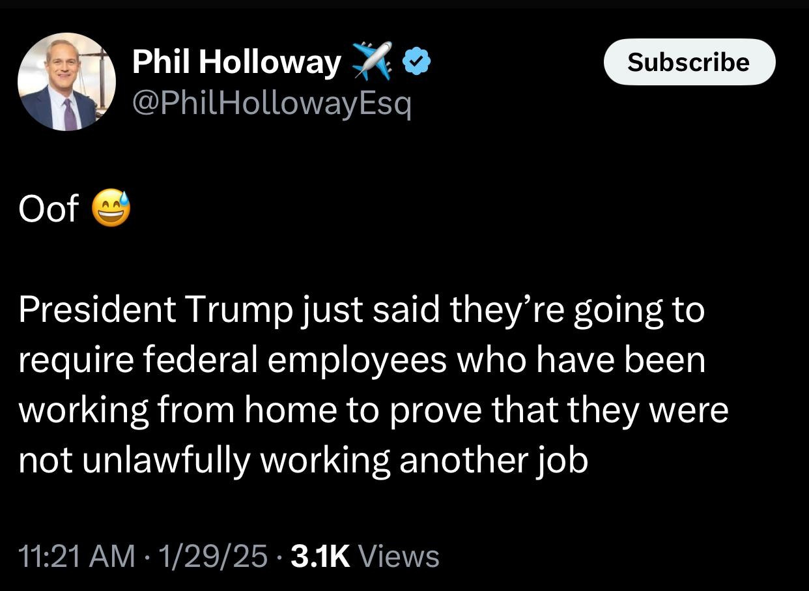Click the 11:21 AM timestamp

pyautogui.click(x=74, y=557)
